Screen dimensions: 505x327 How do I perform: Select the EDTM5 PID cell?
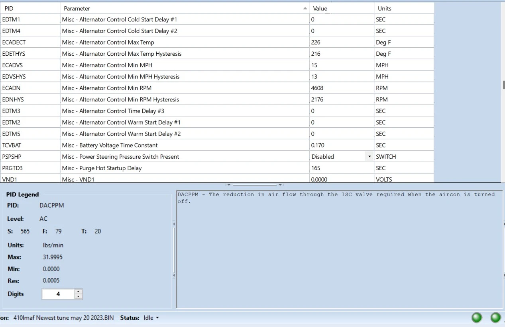click(x=30, y=134)
